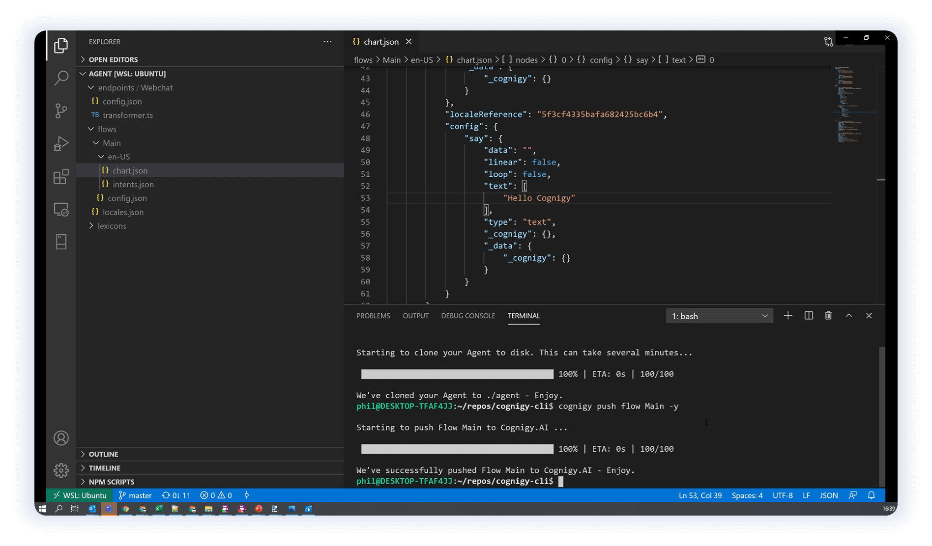Open the Source Control view
The width and height of the screenshot is (932, 546).
pos(61,110)
